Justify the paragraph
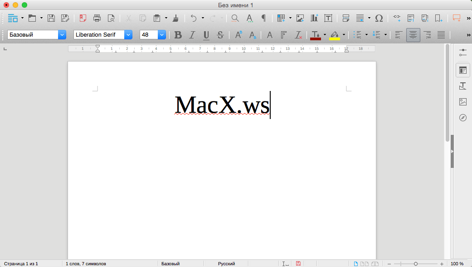The image size is (472, 267). point(441,35)
